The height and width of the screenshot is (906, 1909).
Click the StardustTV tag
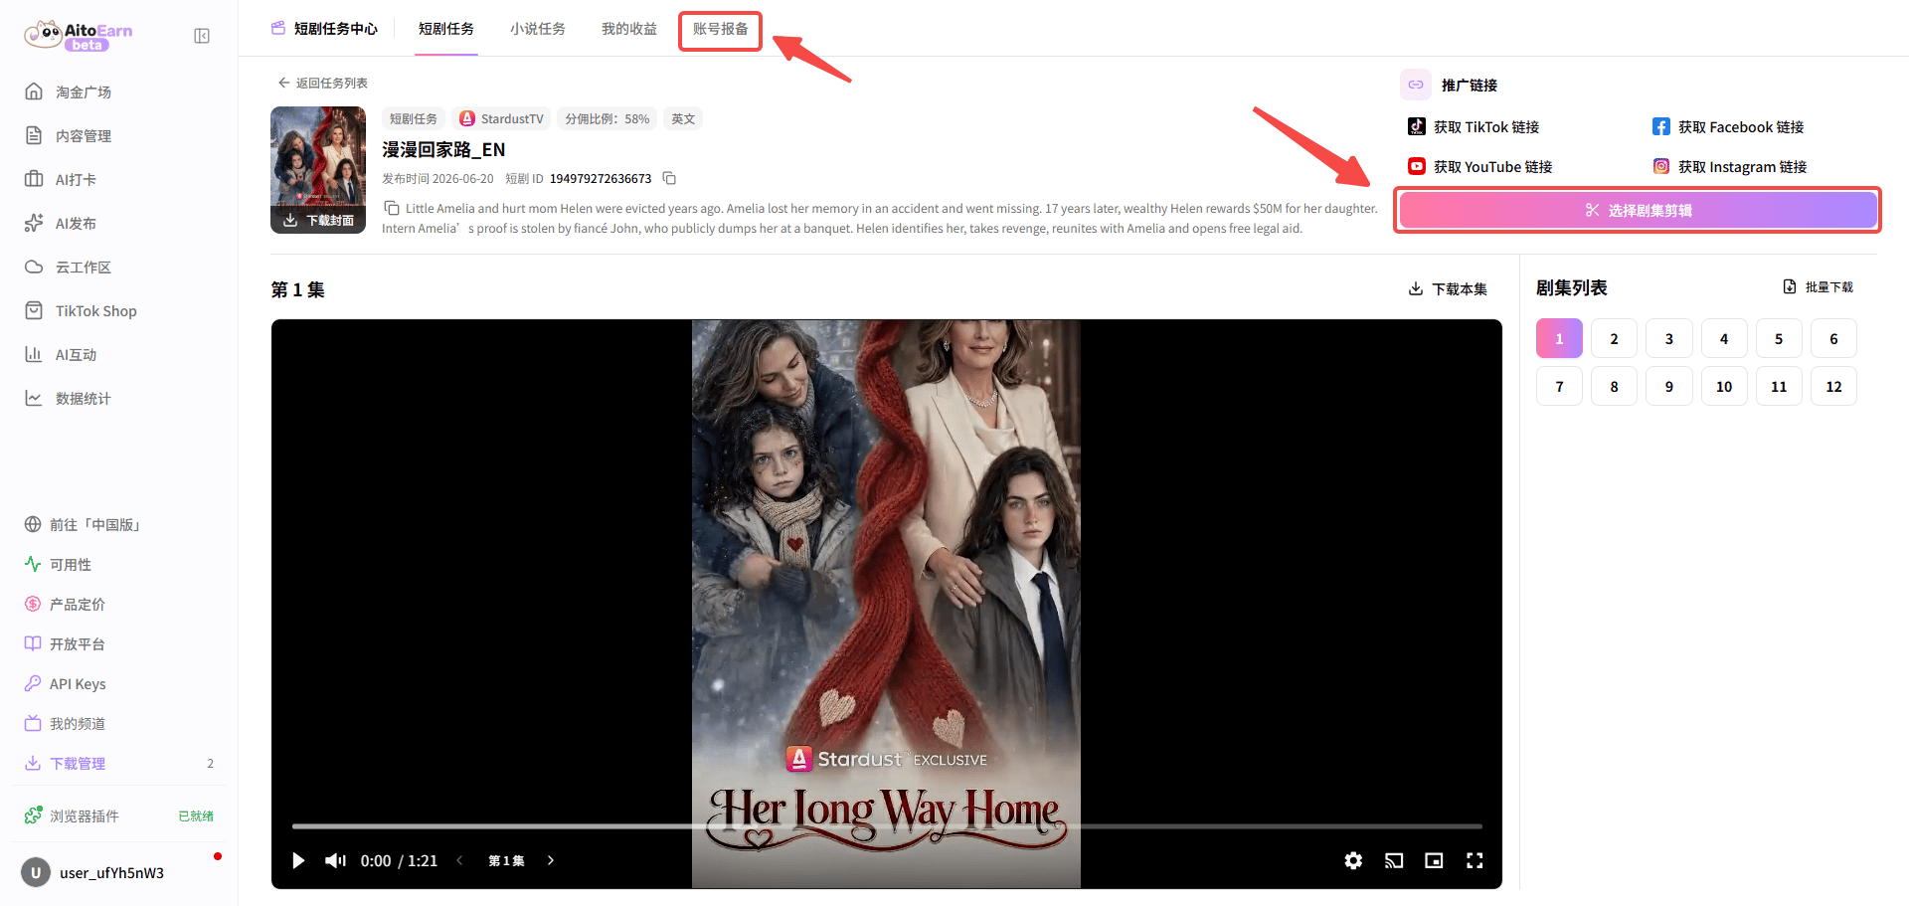(x=502, y=118)
